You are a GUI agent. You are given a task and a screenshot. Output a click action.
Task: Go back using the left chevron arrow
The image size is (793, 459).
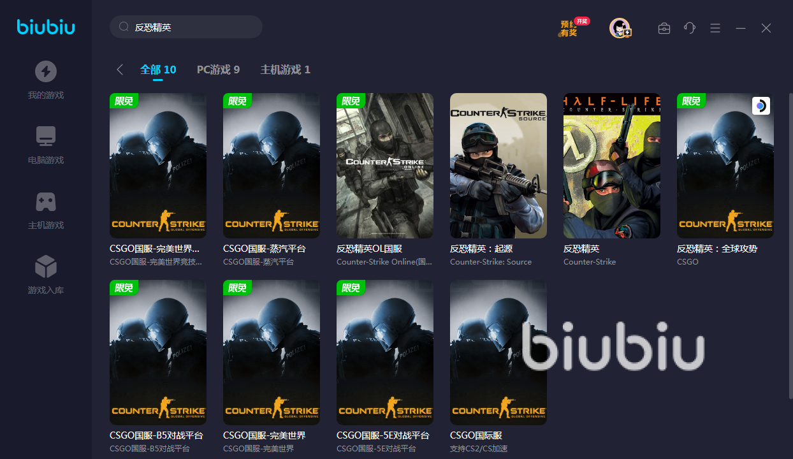(x=120, y=69)
